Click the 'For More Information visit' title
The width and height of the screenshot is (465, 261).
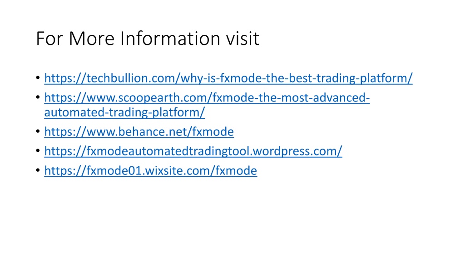pyautogui.click(x=148, y=38)
